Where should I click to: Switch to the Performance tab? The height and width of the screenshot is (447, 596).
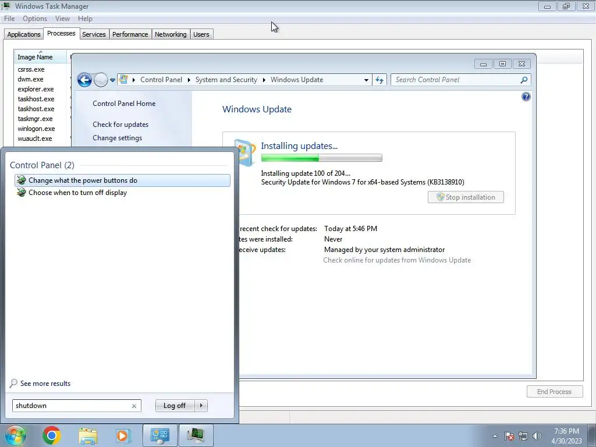click(x=130, y=34)
